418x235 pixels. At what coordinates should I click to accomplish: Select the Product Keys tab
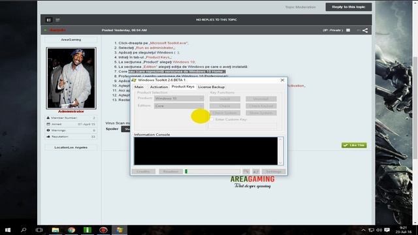pos(183,87)
